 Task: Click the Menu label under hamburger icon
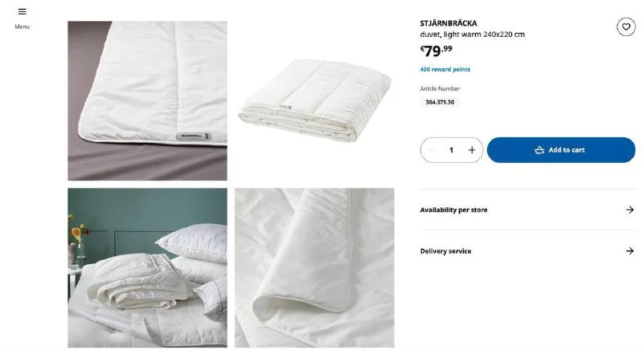coord(23,26)
